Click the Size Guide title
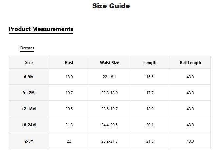The height and width of the screenshot is (155, 219). 111,6
